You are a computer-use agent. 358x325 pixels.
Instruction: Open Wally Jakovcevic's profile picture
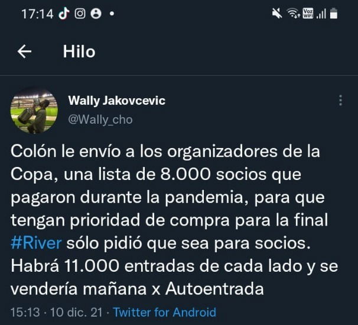click(34, 111)
